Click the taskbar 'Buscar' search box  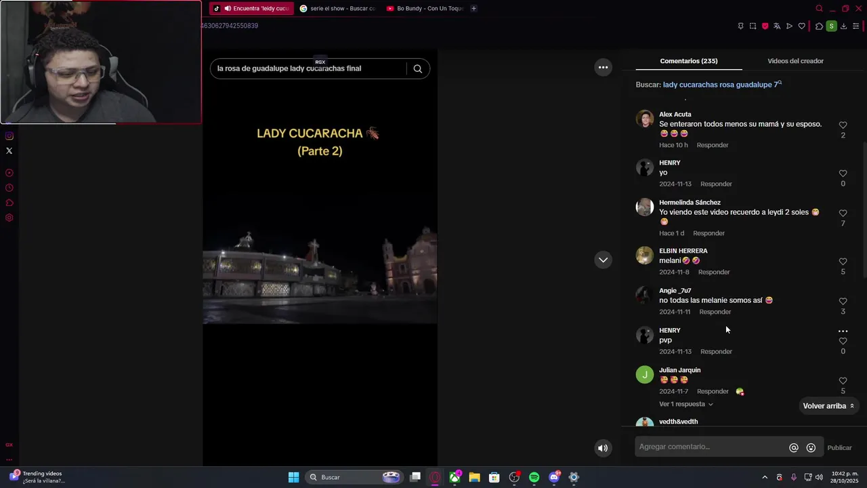coord(354,477)
